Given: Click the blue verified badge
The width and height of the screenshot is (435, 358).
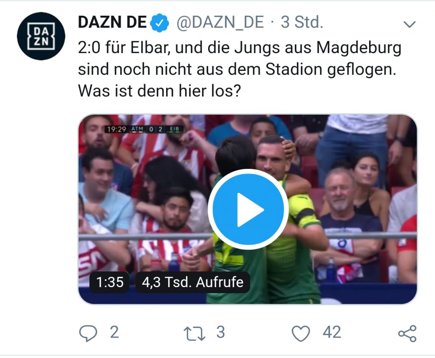Looking at the screenshot, I should point(160,23).
